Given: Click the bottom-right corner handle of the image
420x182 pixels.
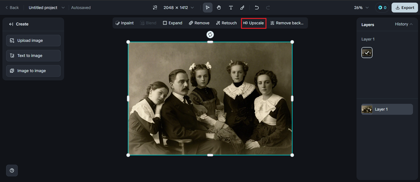Looking at the screenshot, I should 292,155.
